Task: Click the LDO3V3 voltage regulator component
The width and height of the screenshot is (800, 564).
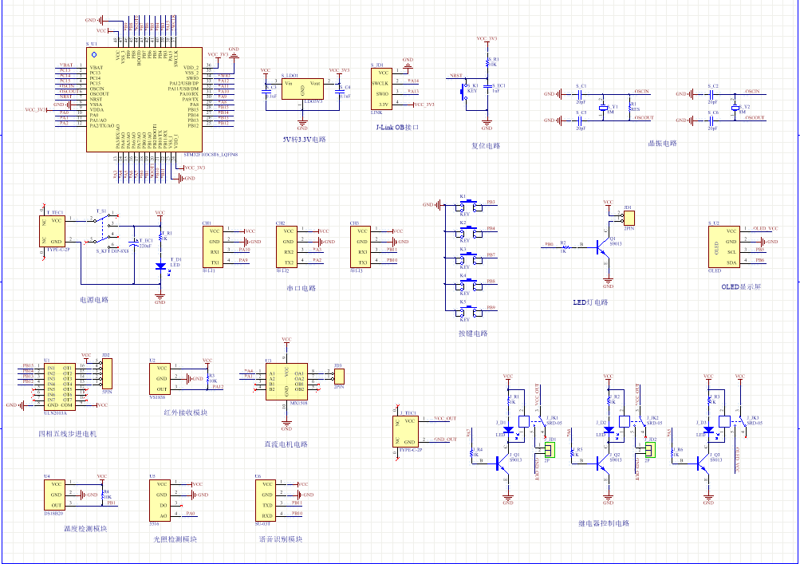Action: [x=302, y=89]
